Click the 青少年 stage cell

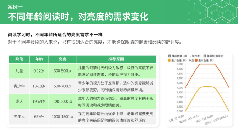[x=19, y=86]
